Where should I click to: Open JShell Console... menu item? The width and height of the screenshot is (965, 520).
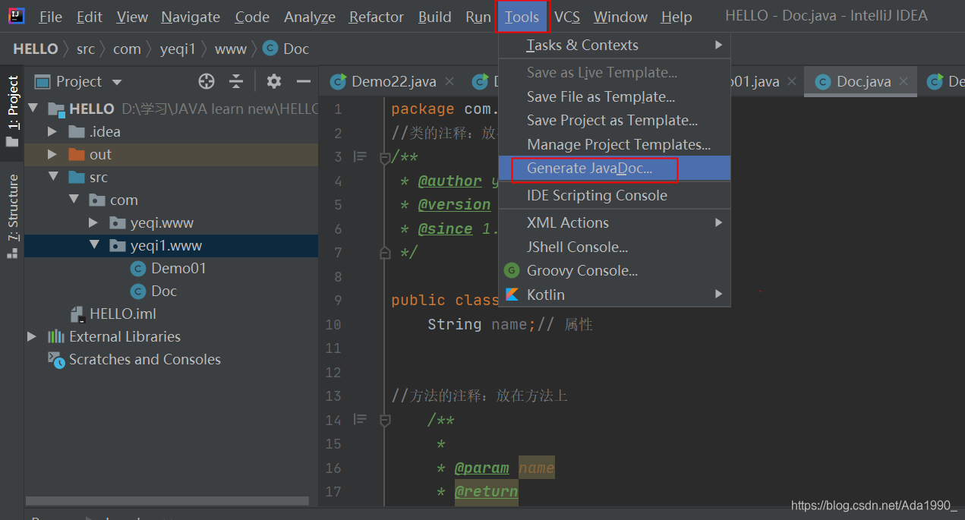[614, 247]
